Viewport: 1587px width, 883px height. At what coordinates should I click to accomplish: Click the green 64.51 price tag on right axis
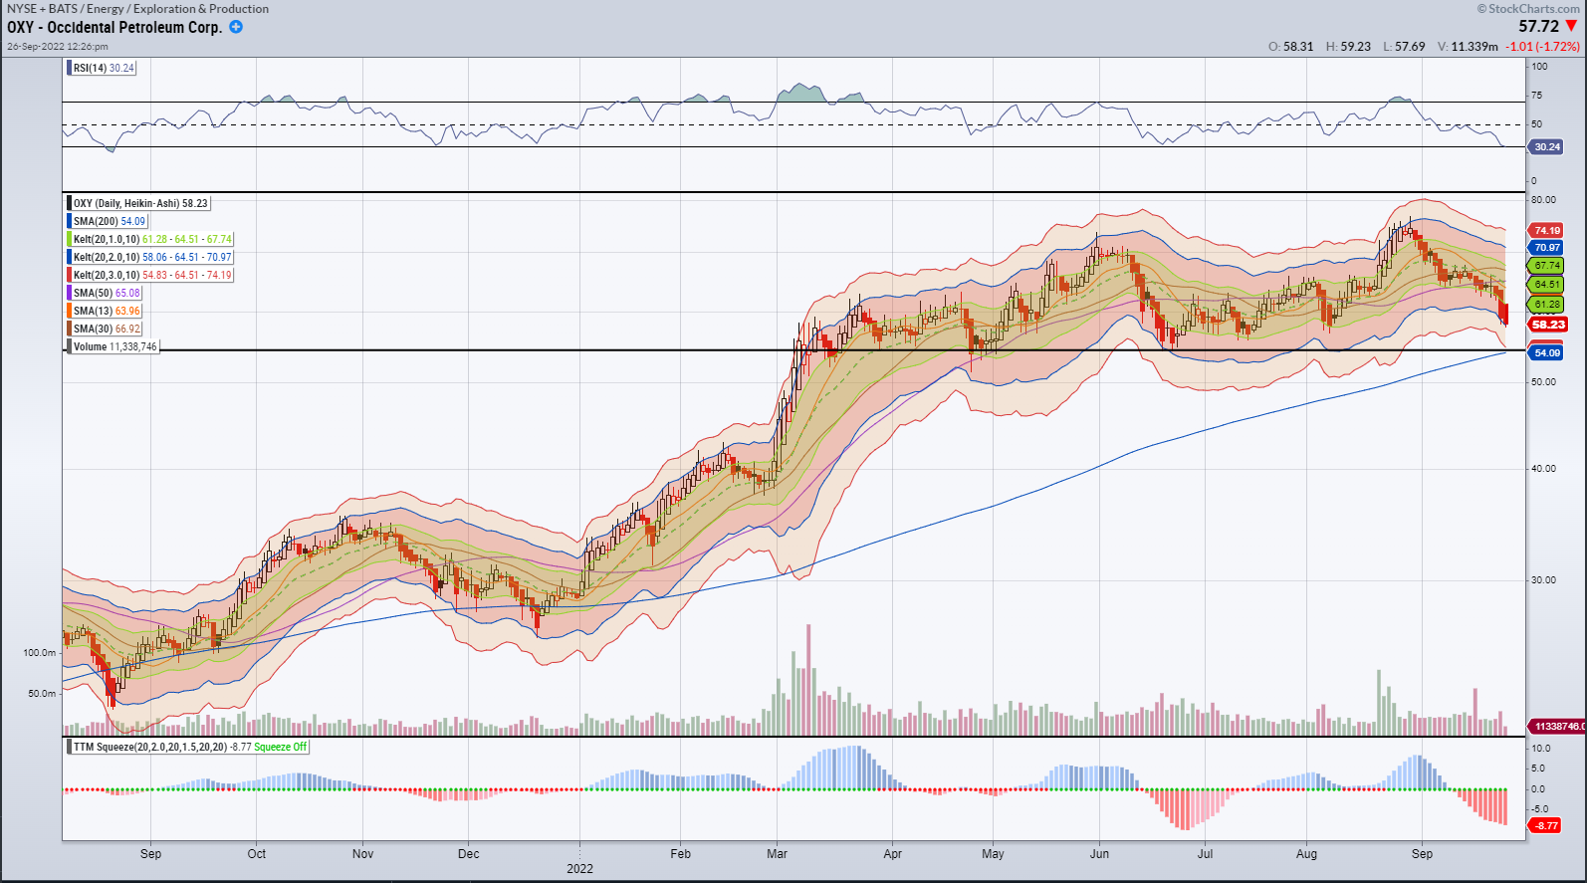pyautogui.click(x=1546, y=285)
